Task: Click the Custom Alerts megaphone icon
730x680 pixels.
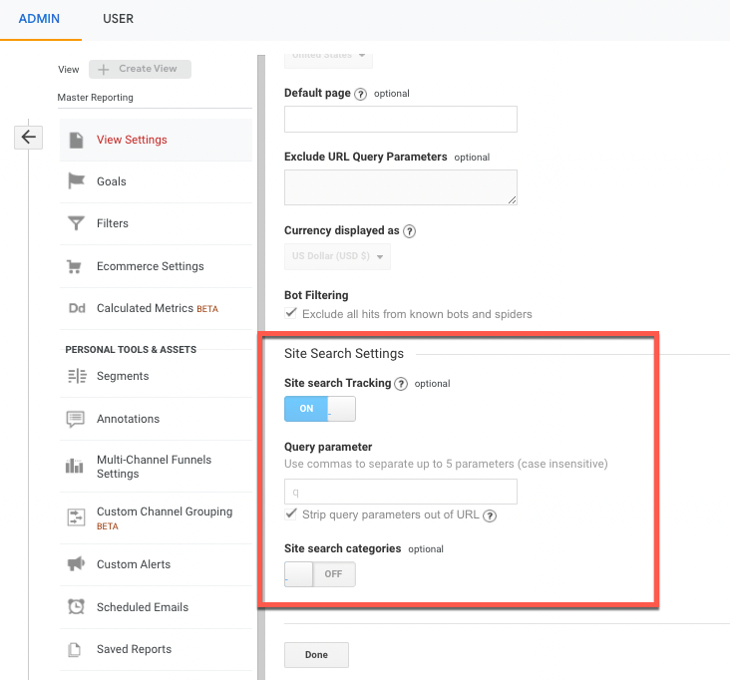Action: point(76,564)
